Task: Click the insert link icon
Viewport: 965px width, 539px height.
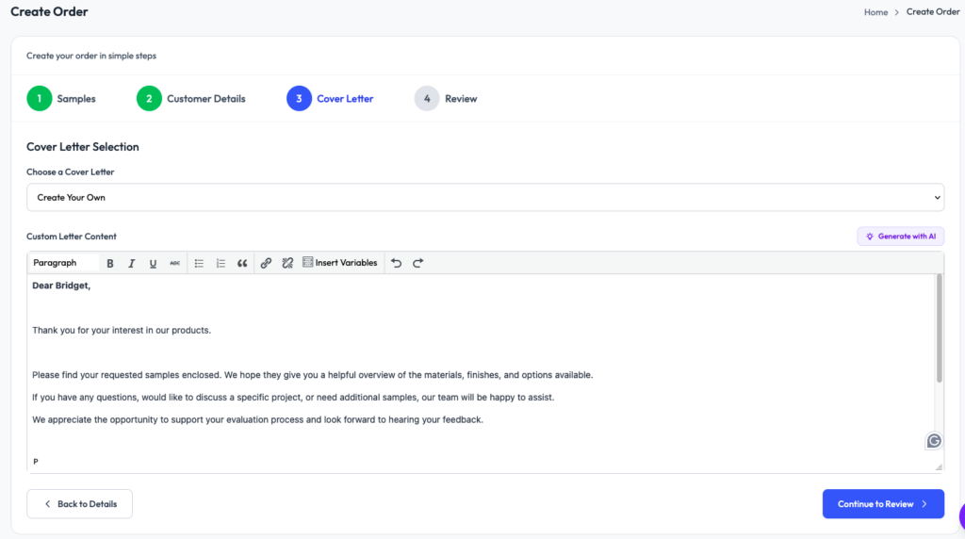Action: pyautogui.click(x=266, y=263)
